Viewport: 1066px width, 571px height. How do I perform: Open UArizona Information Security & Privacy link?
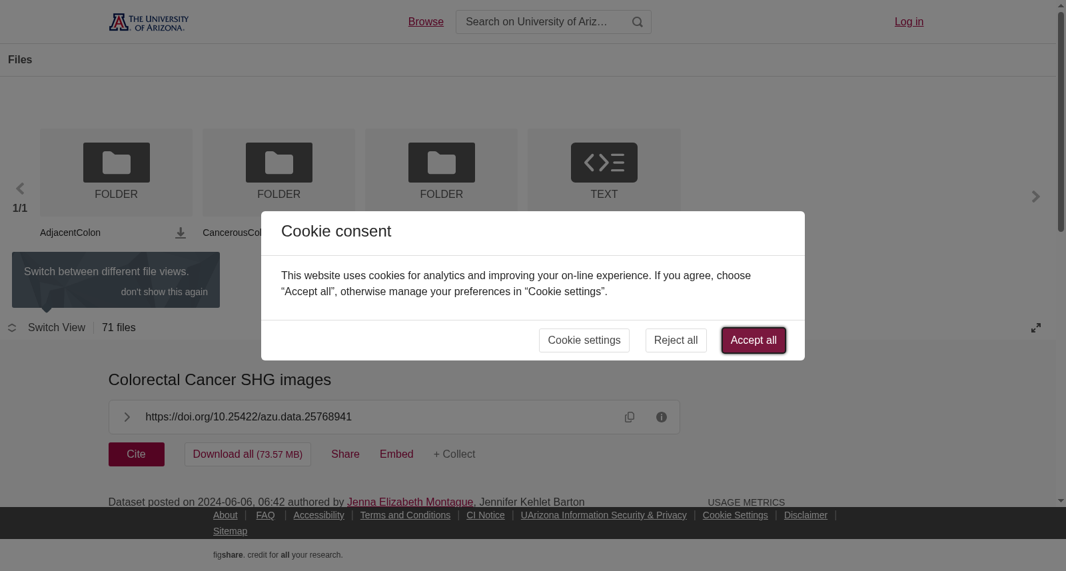point(604,515)
